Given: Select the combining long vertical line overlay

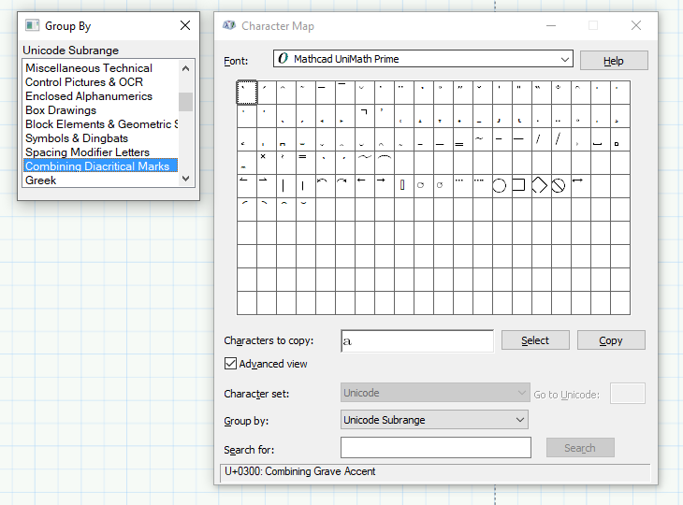Looking at the screenshot, I should pyautogui.click(x=286, y=186).
